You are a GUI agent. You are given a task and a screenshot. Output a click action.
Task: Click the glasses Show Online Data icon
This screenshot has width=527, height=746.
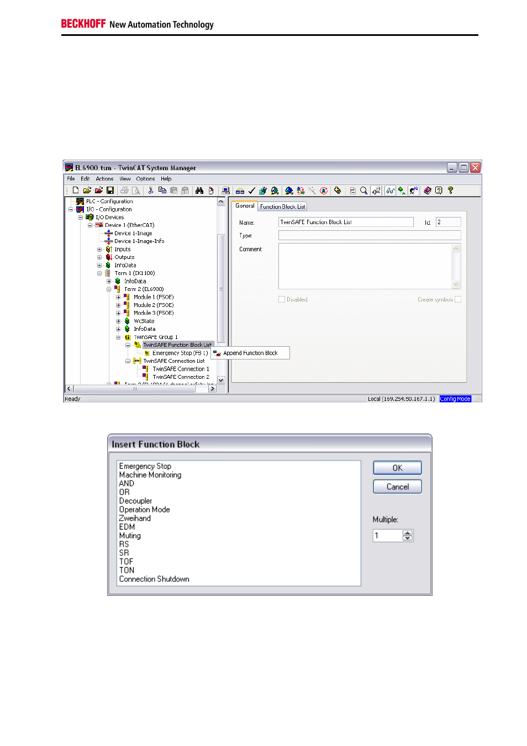[x=390, y=191]
